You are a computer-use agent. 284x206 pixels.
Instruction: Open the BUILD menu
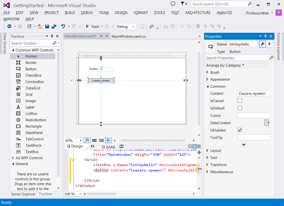click(x=70, y=13)
